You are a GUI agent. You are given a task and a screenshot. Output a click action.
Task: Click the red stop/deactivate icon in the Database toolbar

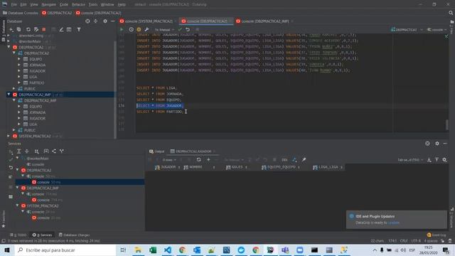[x=44, y=30]
